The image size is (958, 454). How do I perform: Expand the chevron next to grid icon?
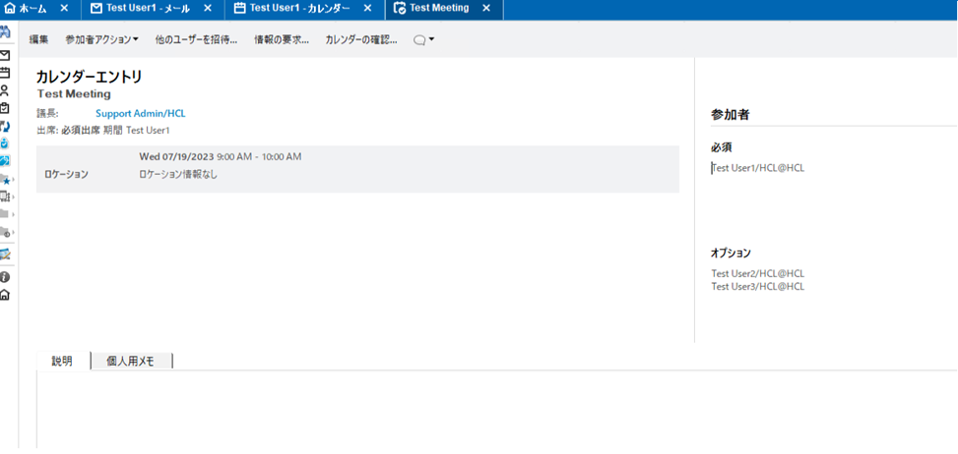(14, 198)
